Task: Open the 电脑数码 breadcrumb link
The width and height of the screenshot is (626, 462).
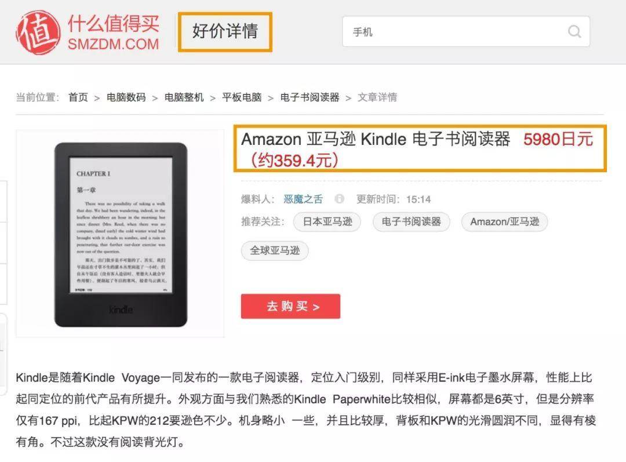Action: pyautogui.click(x=126, y=97)
